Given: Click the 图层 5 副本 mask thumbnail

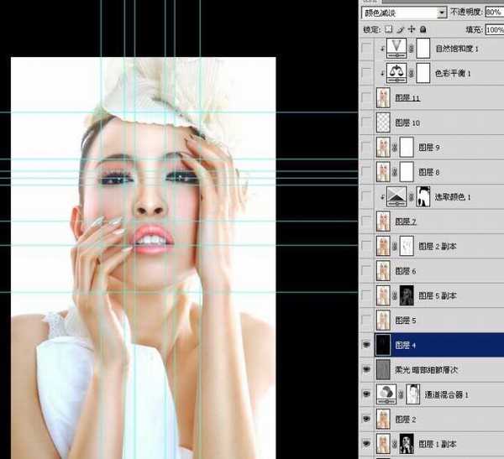Looking at the screenshot, I should [x=407, y=295].
